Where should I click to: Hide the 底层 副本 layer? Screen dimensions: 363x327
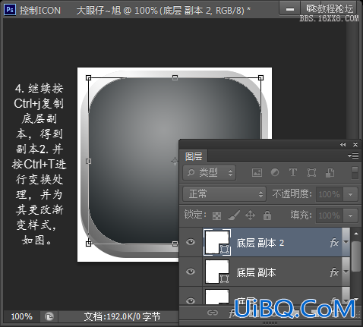[191, 272]
